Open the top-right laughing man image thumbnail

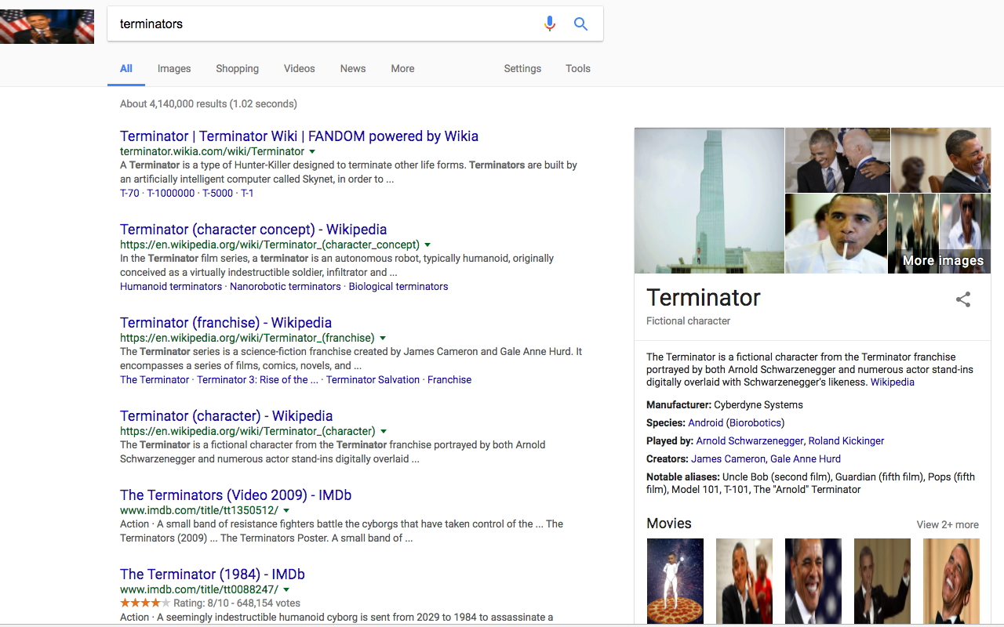pyautogui.click(x=941, y=160)
